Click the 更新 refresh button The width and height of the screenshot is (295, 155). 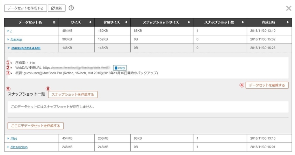(56, 8)
